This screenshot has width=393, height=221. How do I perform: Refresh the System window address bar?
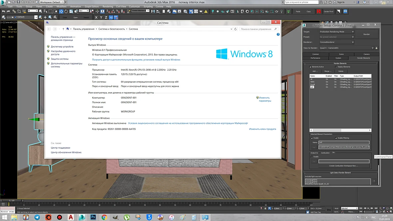pos(235,29)
